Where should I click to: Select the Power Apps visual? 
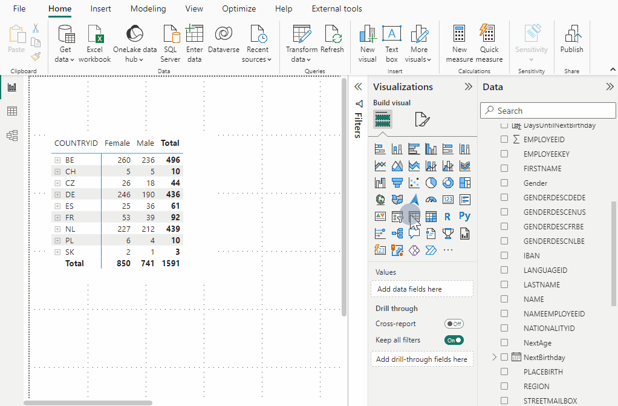414,250
